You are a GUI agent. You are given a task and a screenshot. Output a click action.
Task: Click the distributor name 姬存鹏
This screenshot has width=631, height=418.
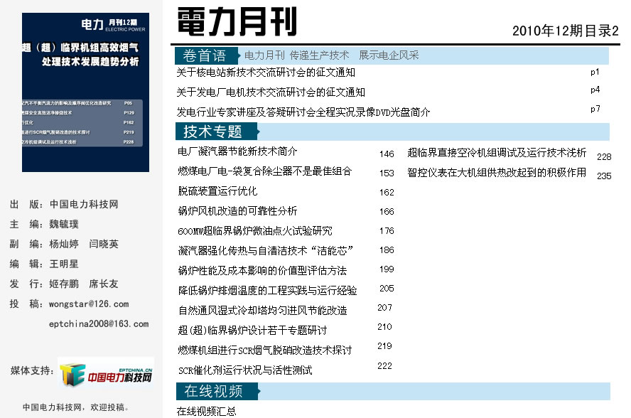[x=64, y=284]
